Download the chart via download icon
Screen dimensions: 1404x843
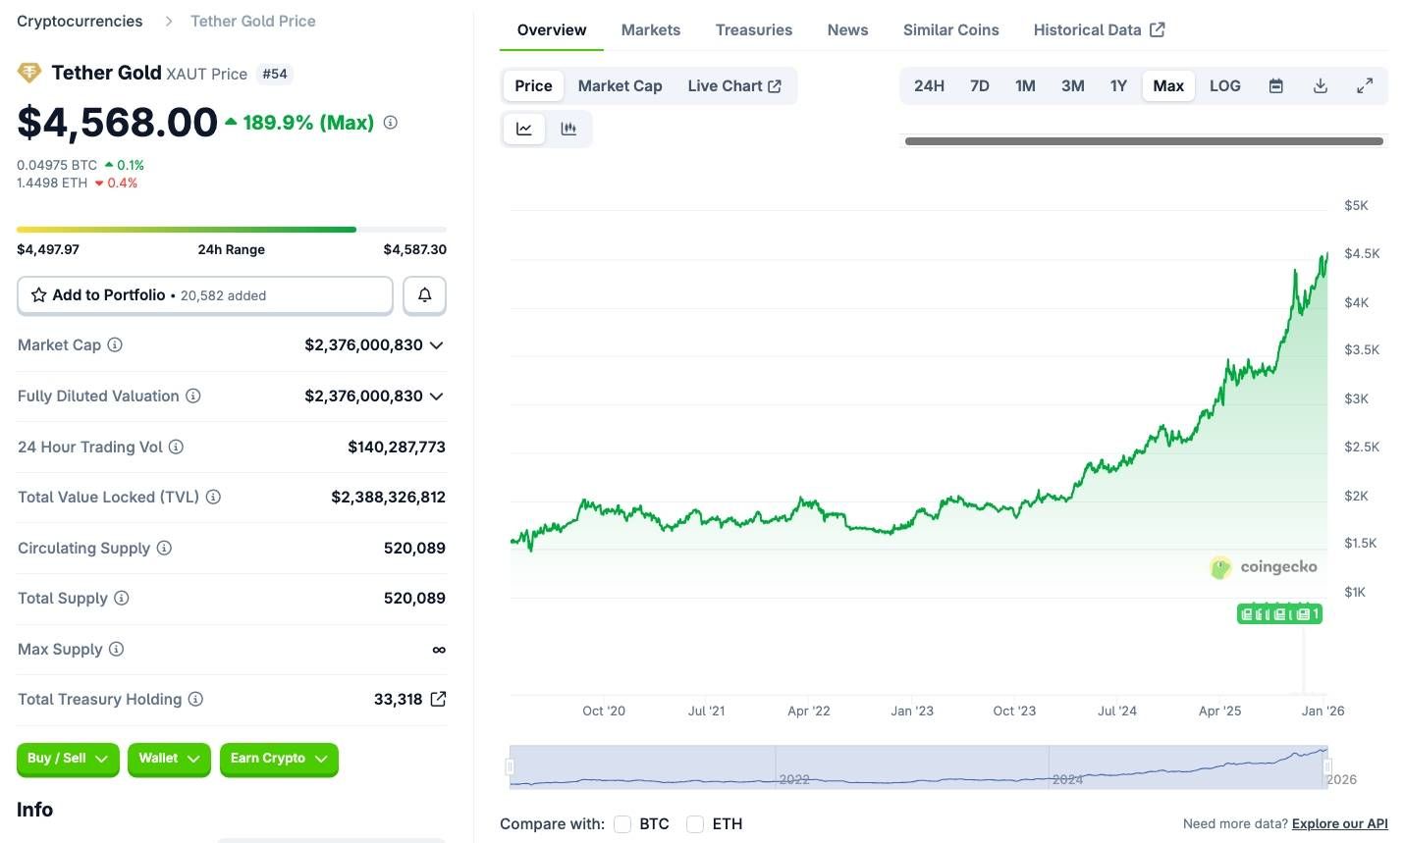[1320, 85]
